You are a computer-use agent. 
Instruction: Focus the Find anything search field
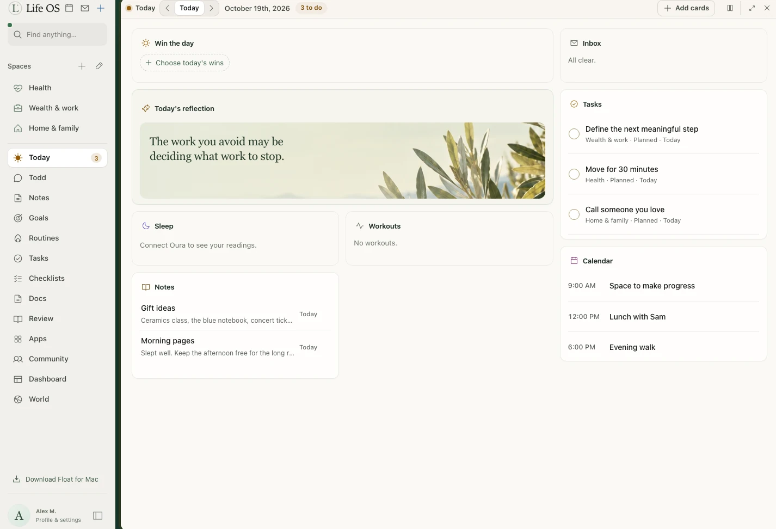(57, 34)
